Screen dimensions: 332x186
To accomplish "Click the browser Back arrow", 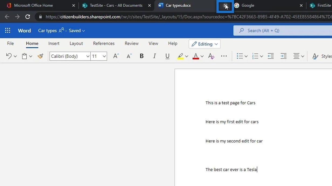I will pyautogui.click(x=7, y=17).
